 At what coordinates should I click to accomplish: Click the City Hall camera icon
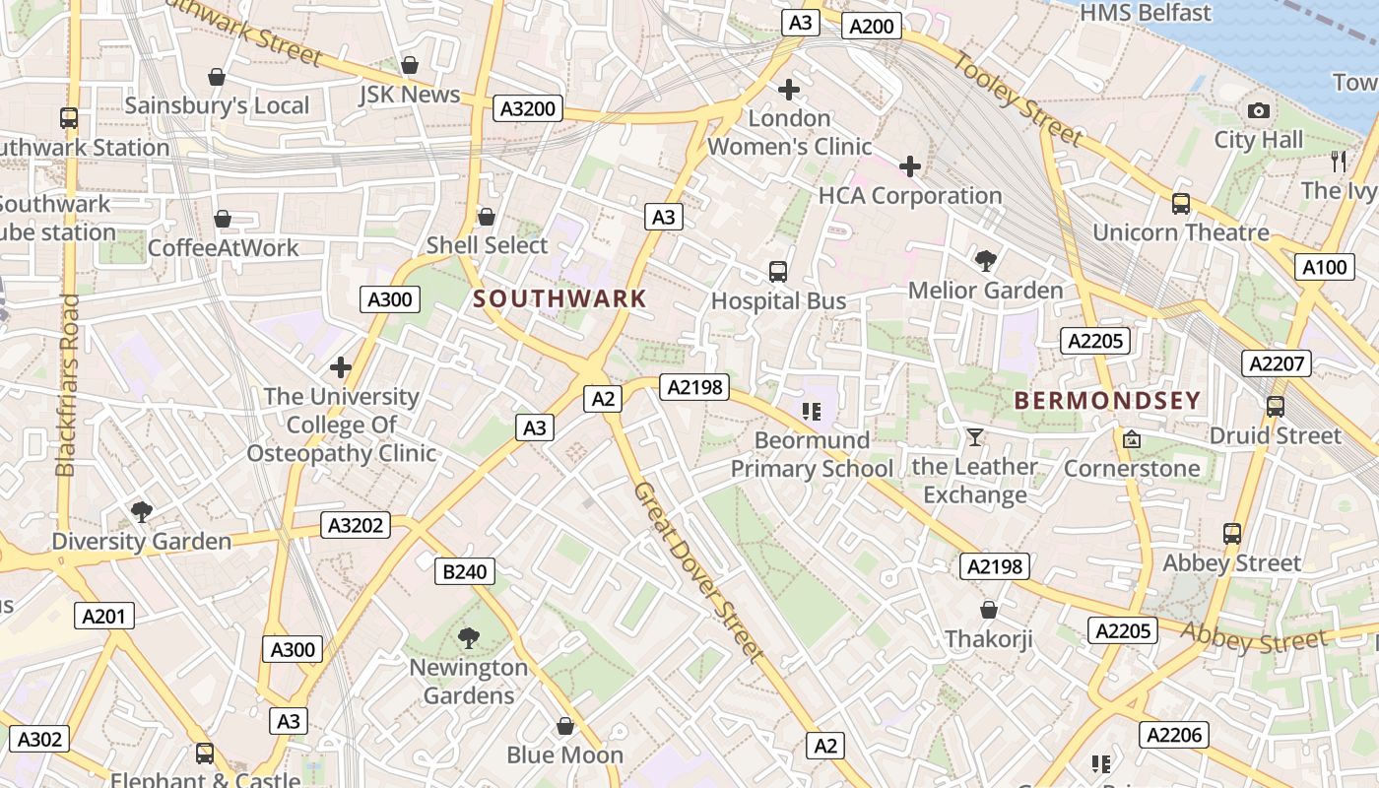pyautogui.click(x=1258, y=111)
